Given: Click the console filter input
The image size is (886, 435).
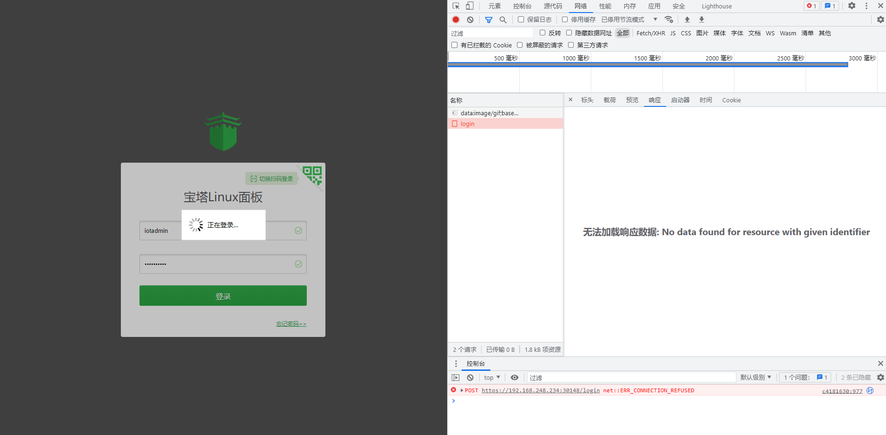Looking at the screenshot, I should coord(631,377).
